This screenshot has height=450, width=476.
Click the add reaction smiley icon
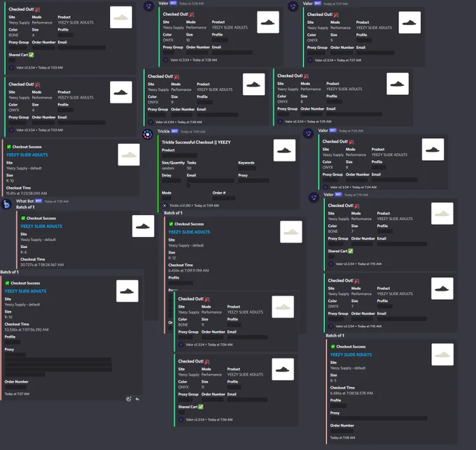tap(129, 399)
